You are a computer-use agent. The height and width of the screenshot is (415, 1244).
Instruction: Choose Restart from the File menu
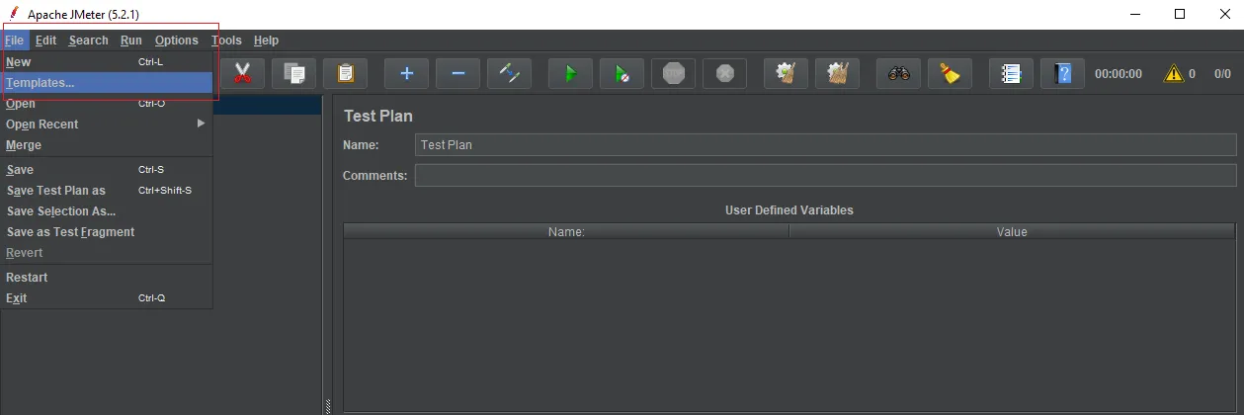tap(107, 277)
